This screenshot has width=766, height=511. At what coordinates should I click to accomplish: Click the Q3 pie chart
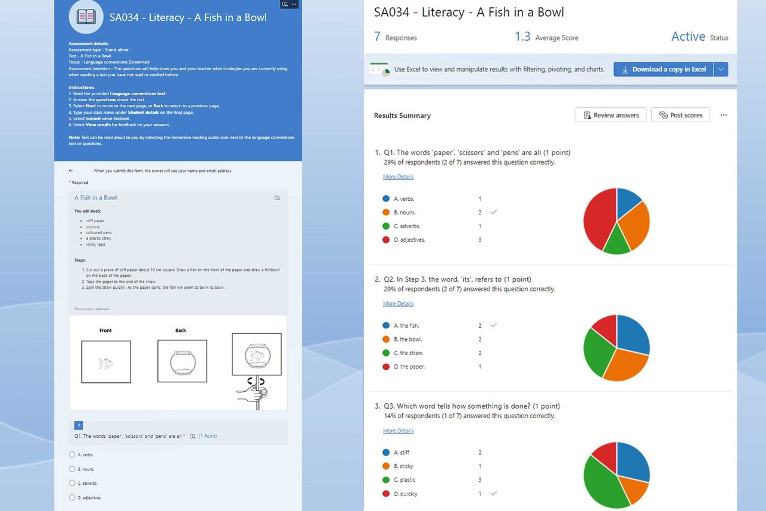coord(616,475)
